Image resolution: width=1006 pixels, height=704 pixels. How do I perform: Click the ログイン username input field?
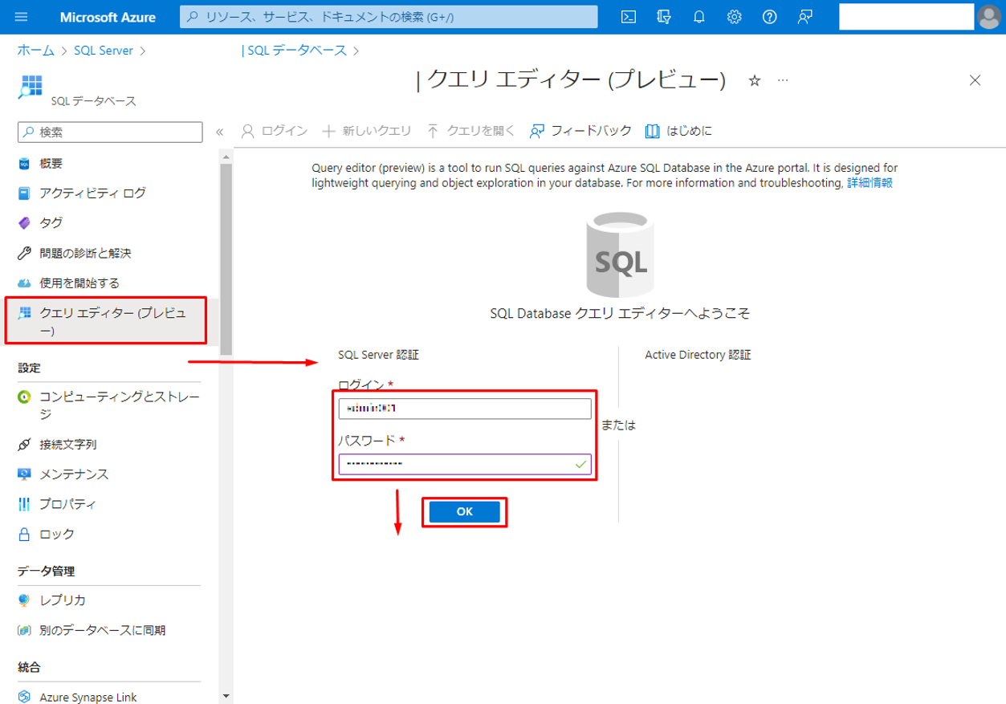[x=464, y=409]
